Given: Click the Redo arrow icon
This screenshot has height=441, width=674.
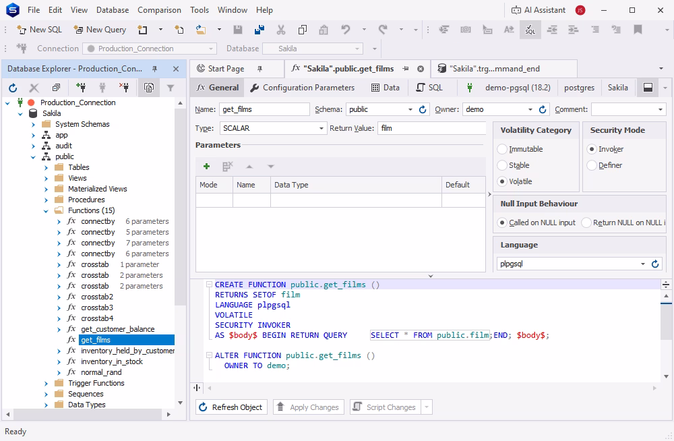Looking at the screenshot, I should [x=383, y=30].
